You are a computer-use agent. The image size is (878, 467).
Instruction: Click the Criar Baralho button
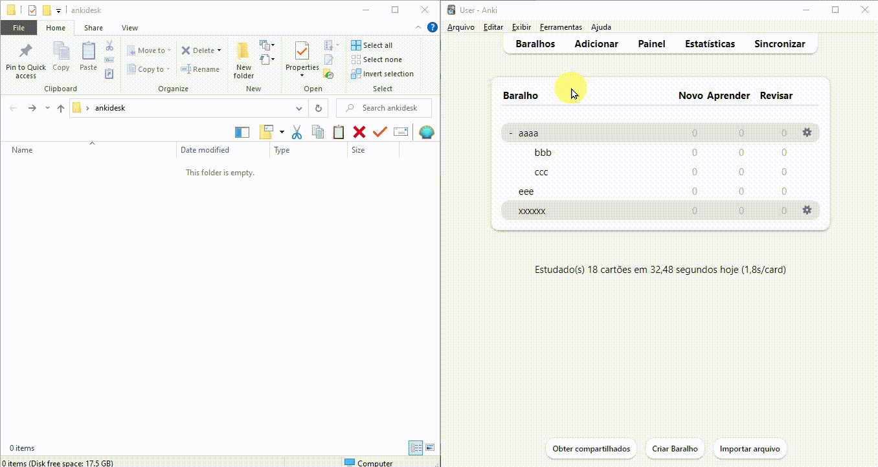pyautogui.click(x=675, y=448)
